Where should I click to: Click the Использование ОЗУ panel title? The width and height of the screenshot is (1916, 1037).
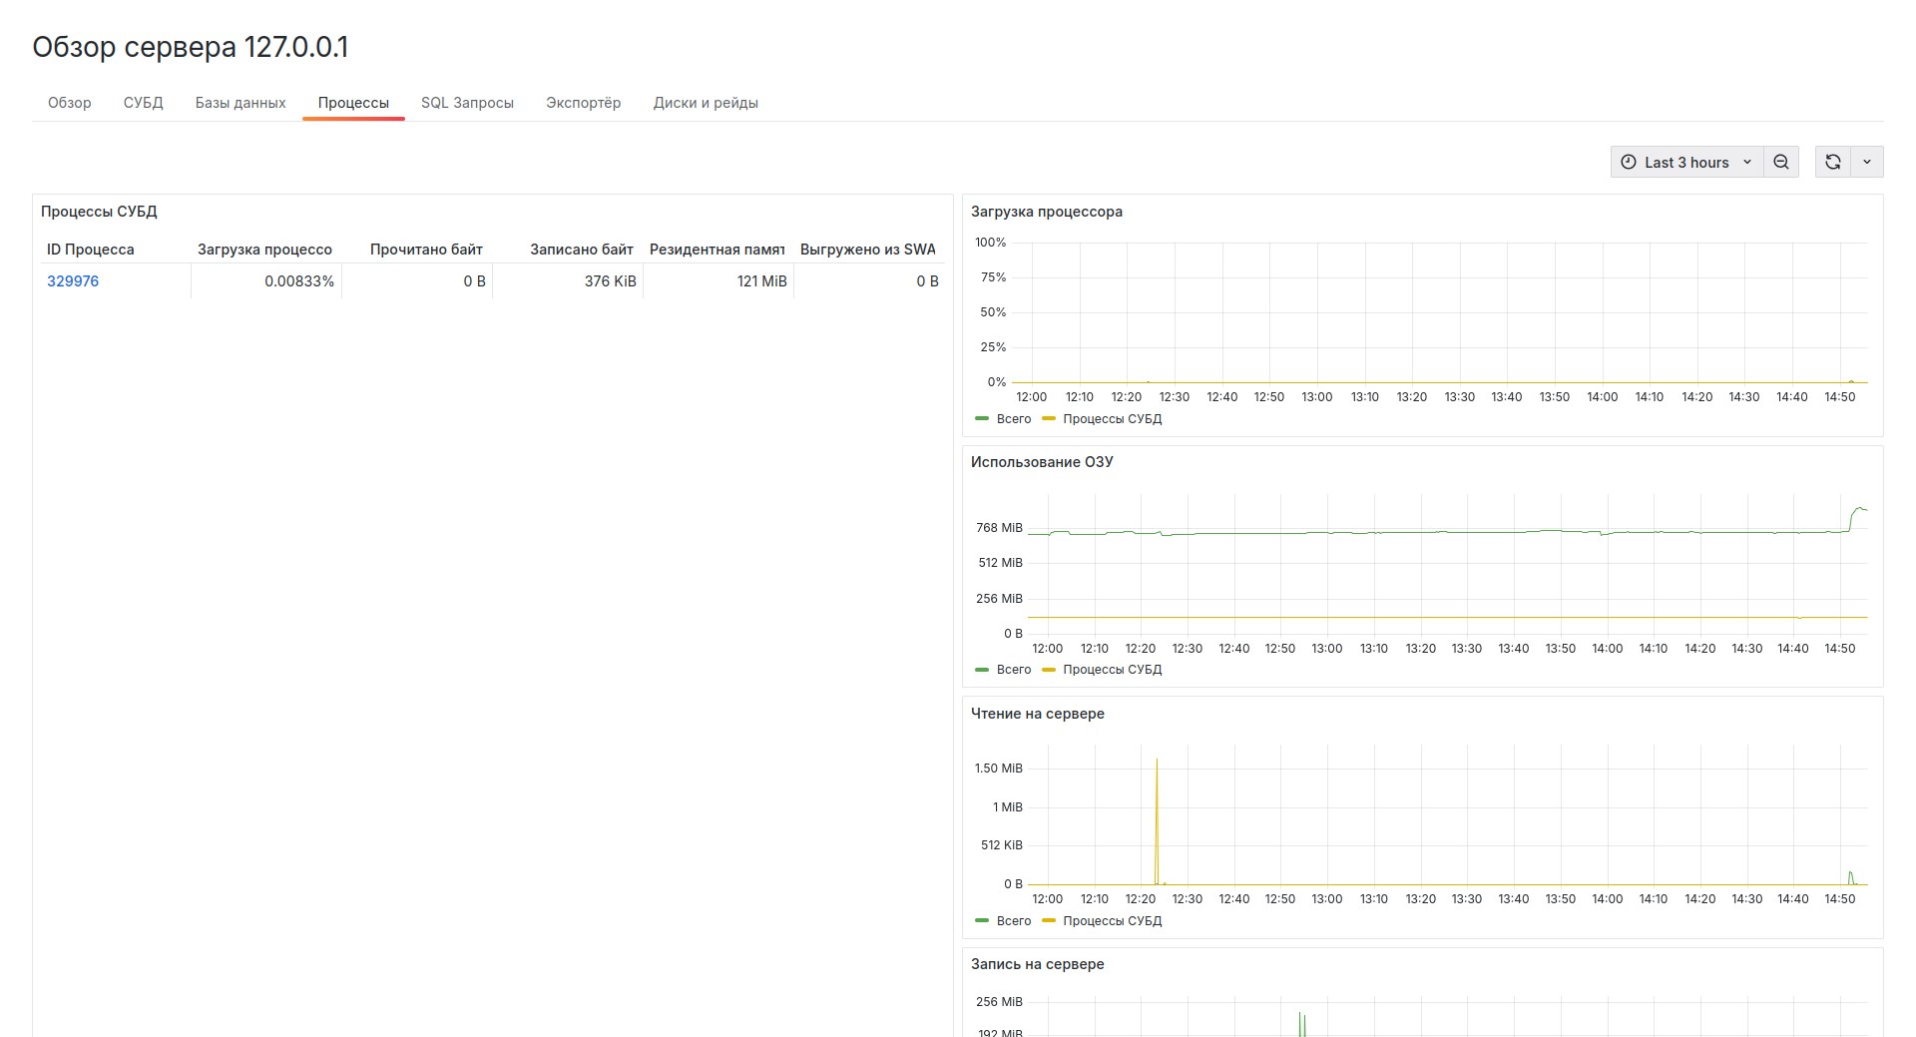pyautogui.click(x=1042, y=462)
